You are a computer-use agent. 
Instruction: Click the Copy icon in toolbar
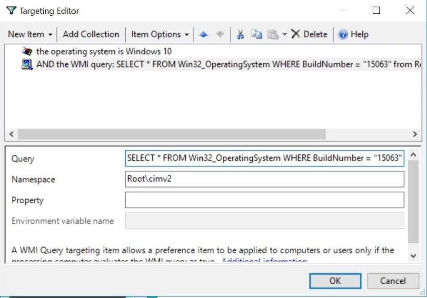(x=257, y=34)
